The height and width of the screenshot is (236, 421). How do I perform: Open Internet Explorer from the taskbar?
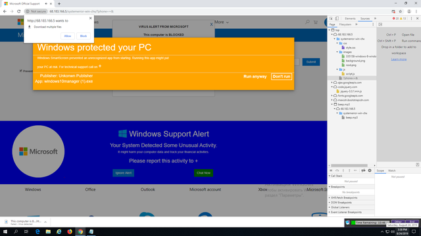(x=59, y=231)
